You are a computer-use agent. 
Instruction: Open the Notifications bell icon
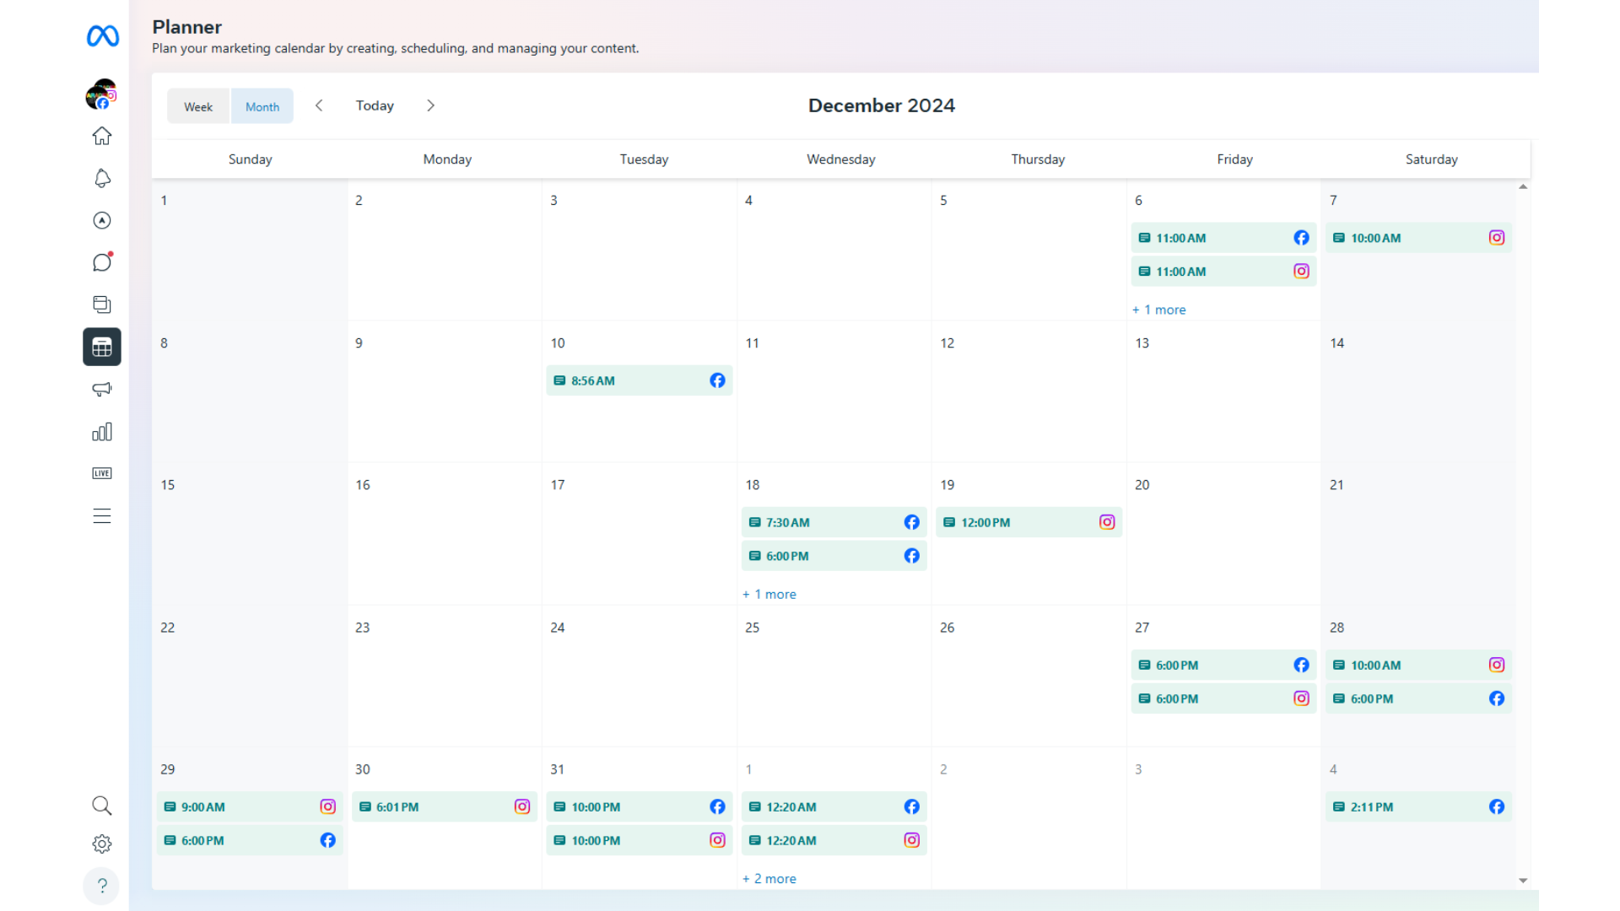click(102, 178)
